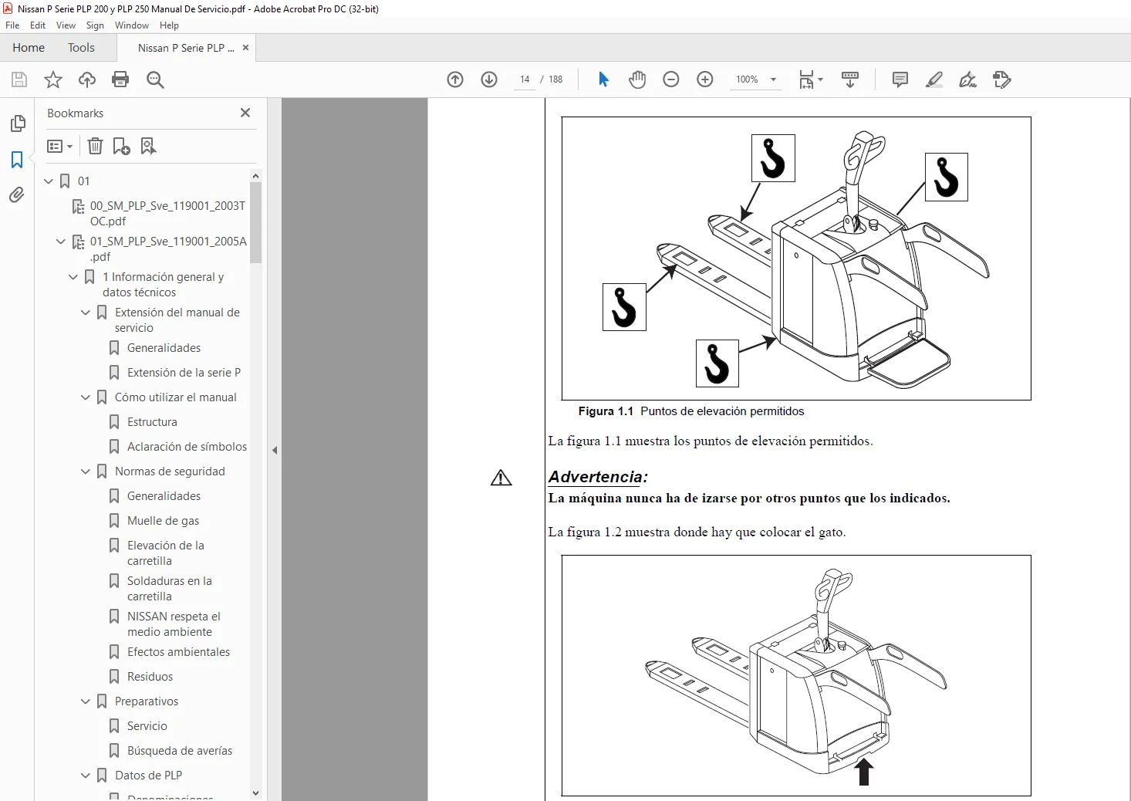Open the Sign menu
This screenshot has height=801, width=1131.
95,25
